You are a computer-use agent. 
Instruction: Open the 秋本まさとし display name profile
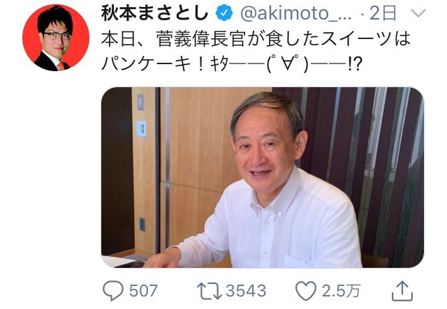click(x=155, y=13)
